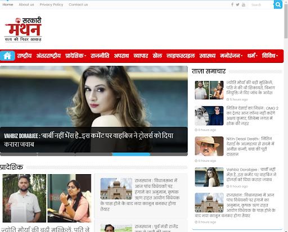Open the Contact us link

pyautogui.click(x=78, y=4)
